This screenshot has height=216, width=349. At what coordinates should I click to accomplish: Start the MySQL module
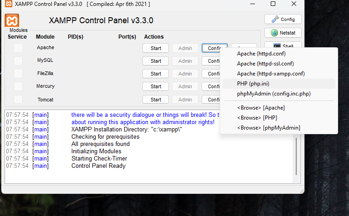point(156,61)
